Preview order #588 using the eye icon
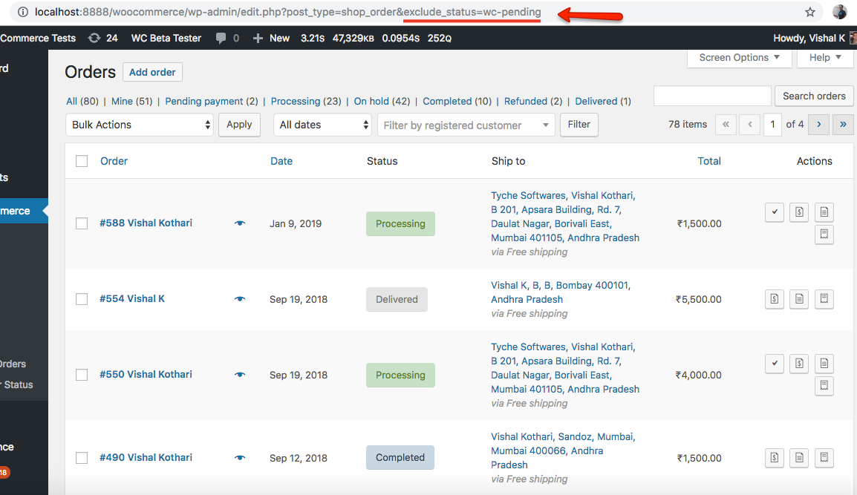 240,223
